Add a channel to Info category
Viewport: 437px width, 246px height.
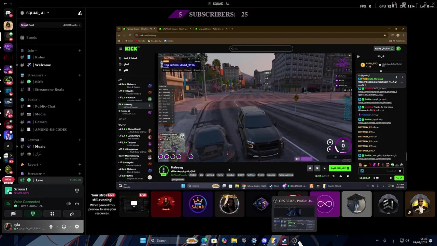(80, 51)
